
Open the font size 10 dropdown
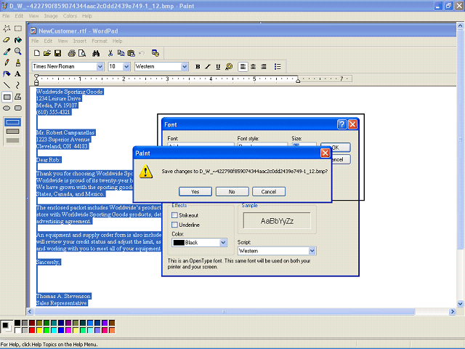pos(126,67)
